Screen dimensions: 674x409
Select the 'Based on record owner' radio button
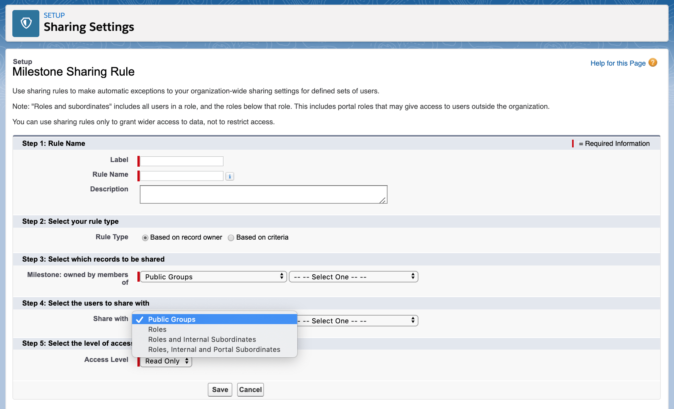(x=146, y=238)
